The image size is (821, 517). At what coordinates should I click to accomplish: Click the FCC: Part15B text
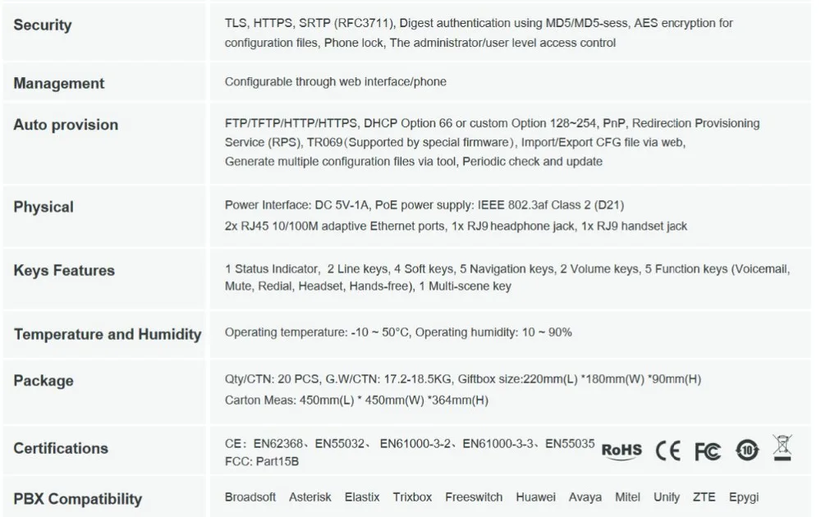[262, 461]
